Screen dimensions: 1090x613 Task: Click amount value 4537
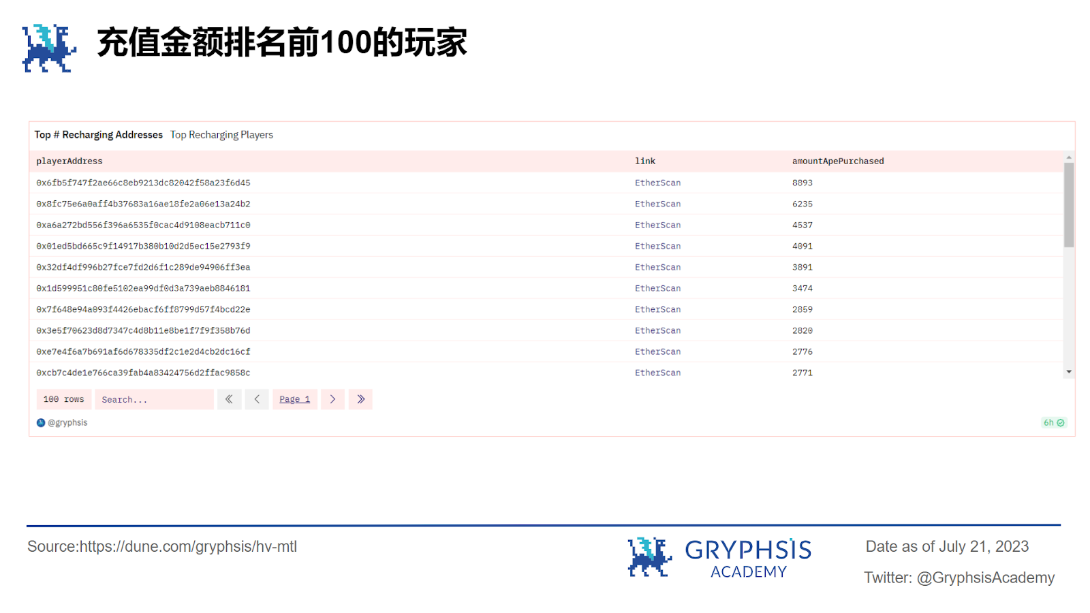pos(803,225)
